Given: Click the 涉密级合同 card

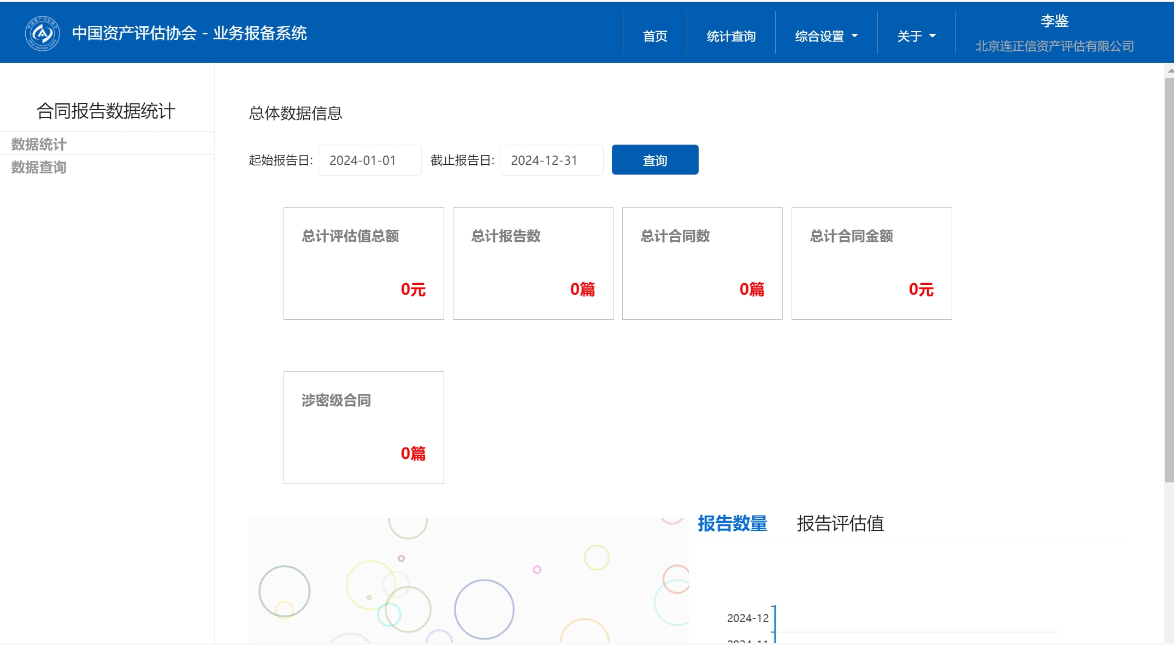Looking at the screenshot, I should 363,427.
